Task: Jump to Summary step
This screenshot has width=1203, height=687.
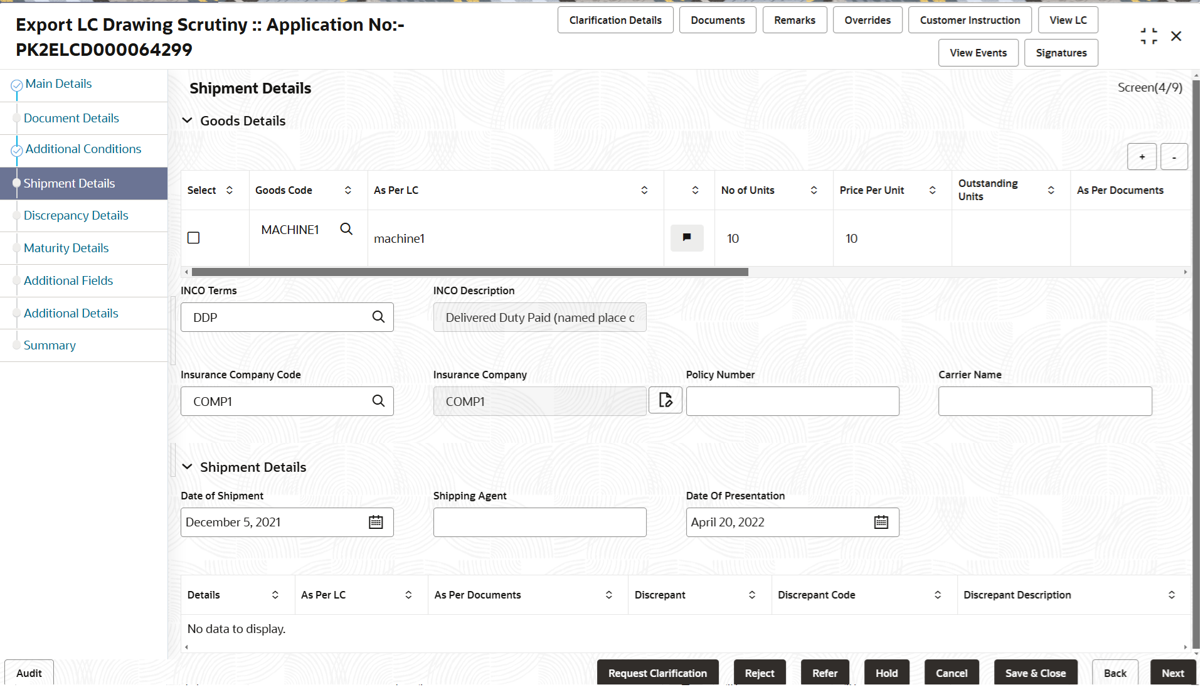Action: coord(50,345)
